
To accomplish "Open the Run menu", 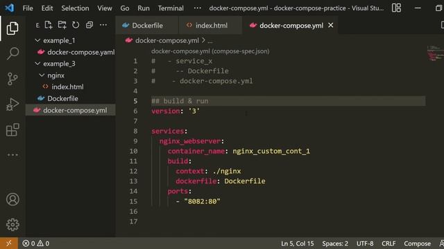I will 144,8.
